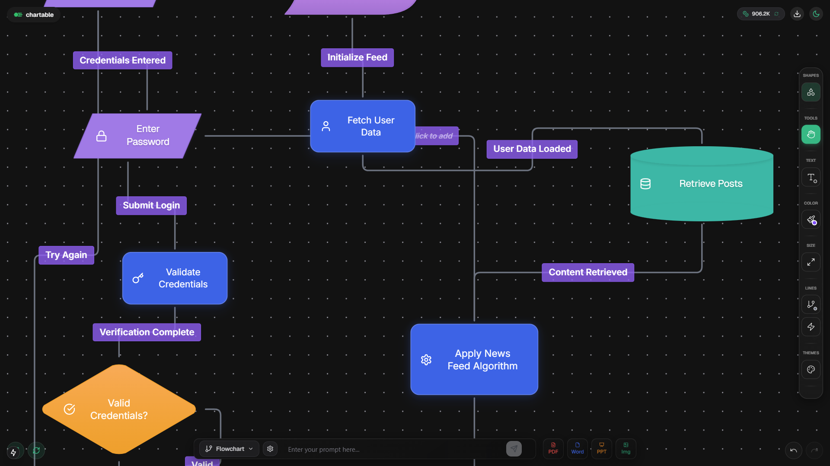Select the Hand tool under Tools
The image size is (830, 466).
[811, 134]
